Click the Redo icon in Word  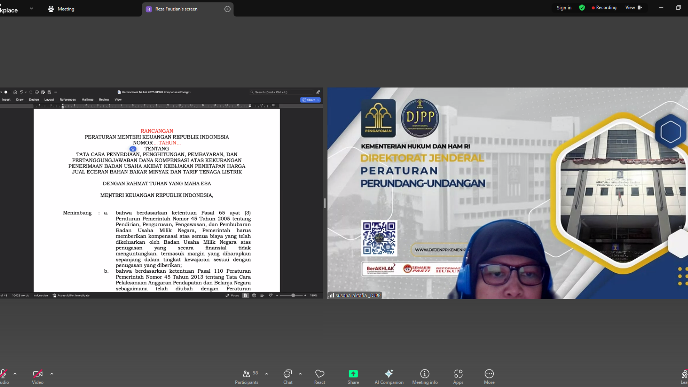coord(30,92)
